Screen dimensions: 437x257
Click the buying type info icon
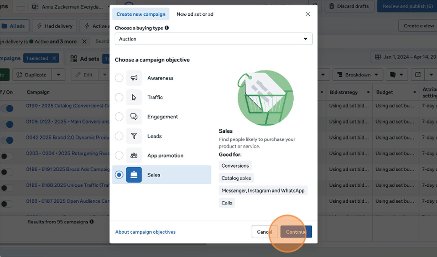(167, 28)
